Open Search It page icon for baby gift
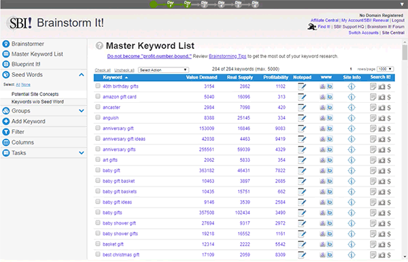The image size is (408, 262). coord(373,171)
